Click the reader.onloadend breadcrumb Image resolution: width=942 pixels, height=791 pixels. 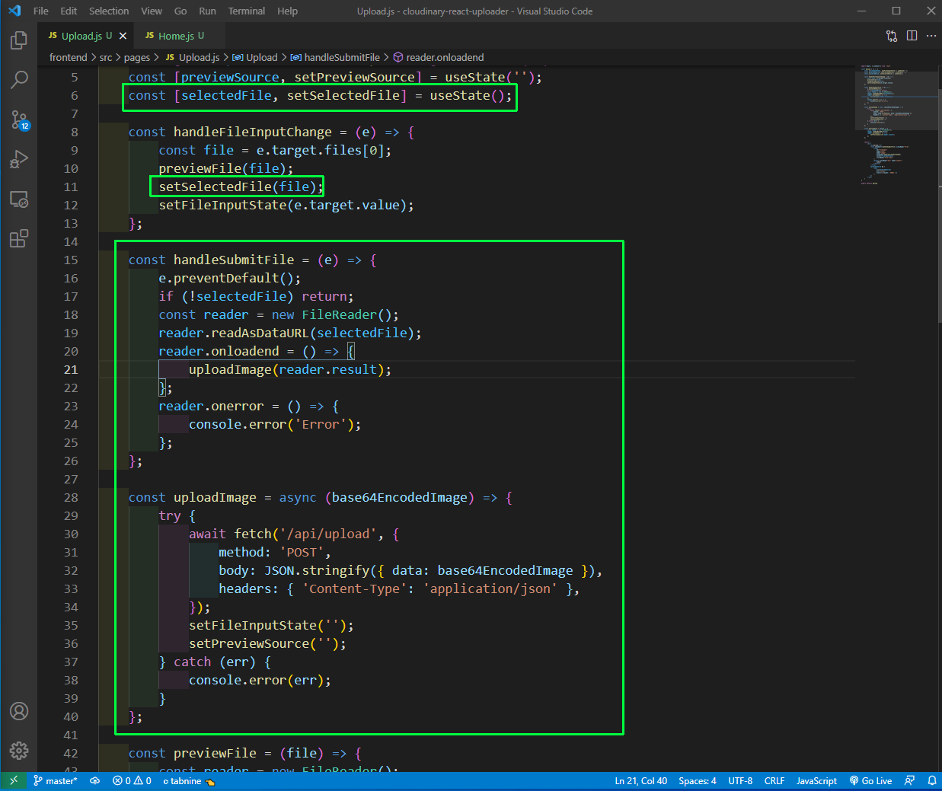(439, 57)
